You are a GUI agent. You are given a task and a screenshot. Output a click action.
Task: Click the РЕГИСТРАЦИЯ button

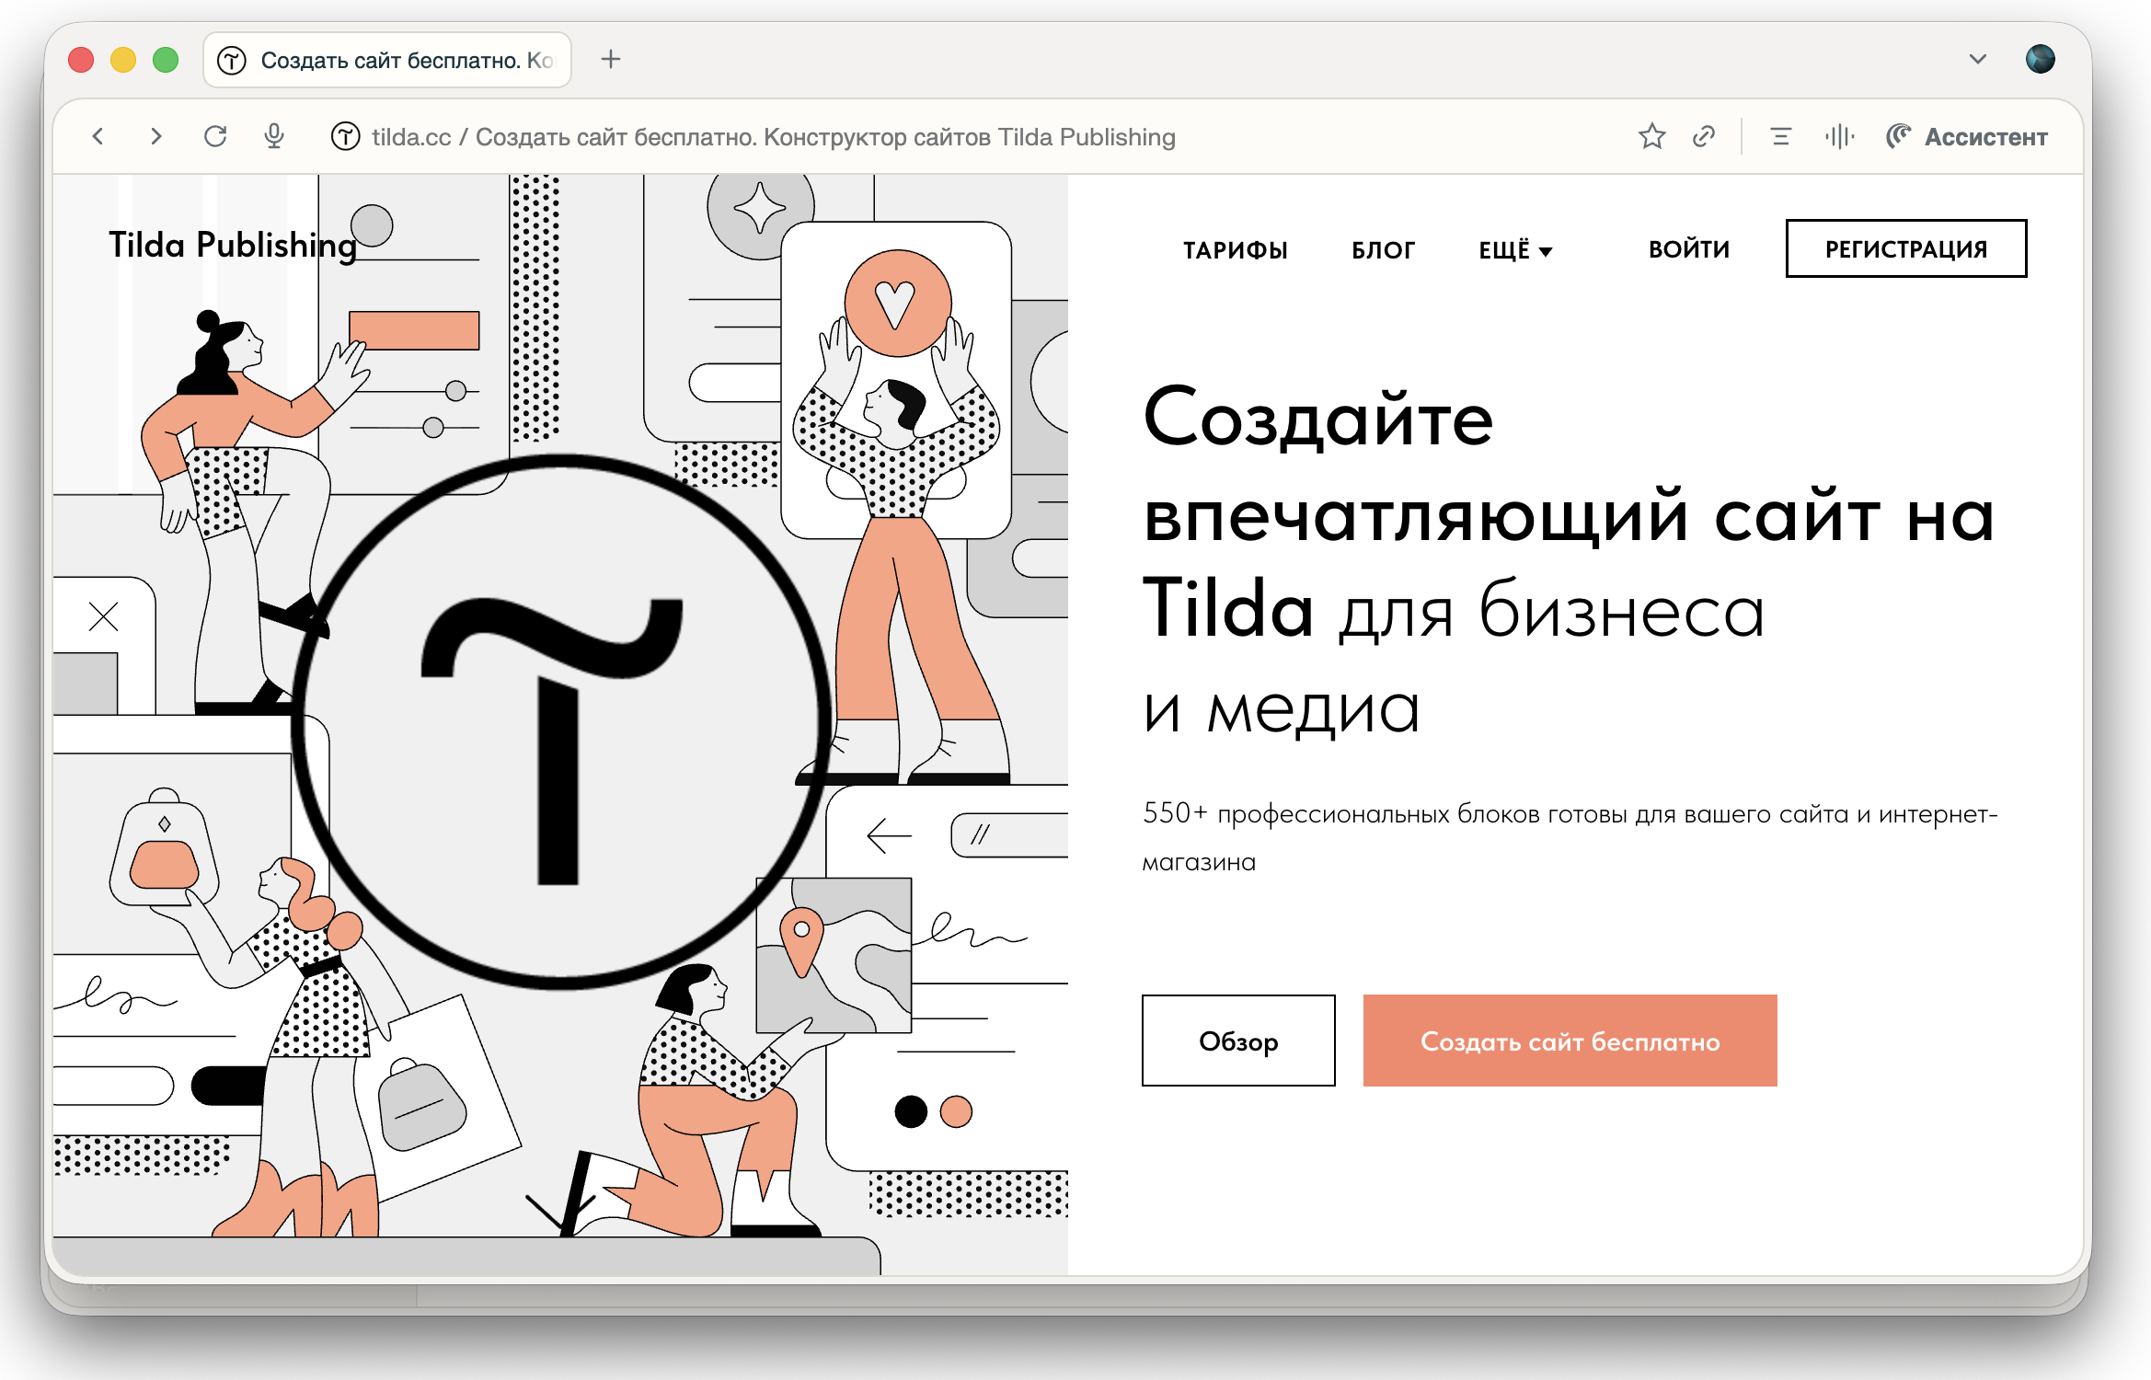1906,248
